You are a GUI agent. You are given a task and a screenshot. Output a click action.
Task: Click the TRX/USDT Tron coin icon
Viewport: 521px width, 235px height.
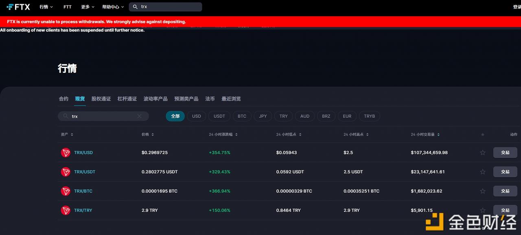click(66, 172)
